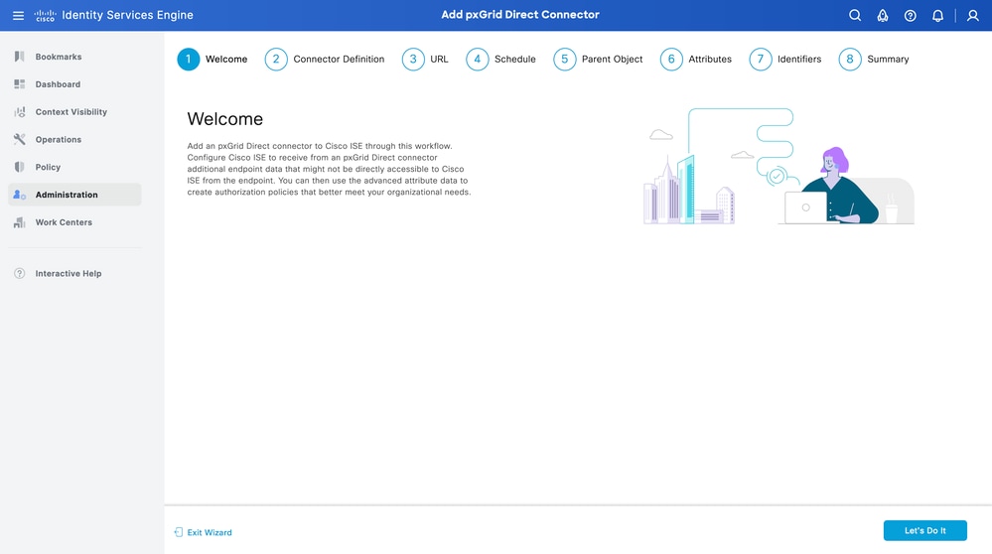Jump to Identifiers step label
This screenshot has height=554, width=992.
[799, 59]
